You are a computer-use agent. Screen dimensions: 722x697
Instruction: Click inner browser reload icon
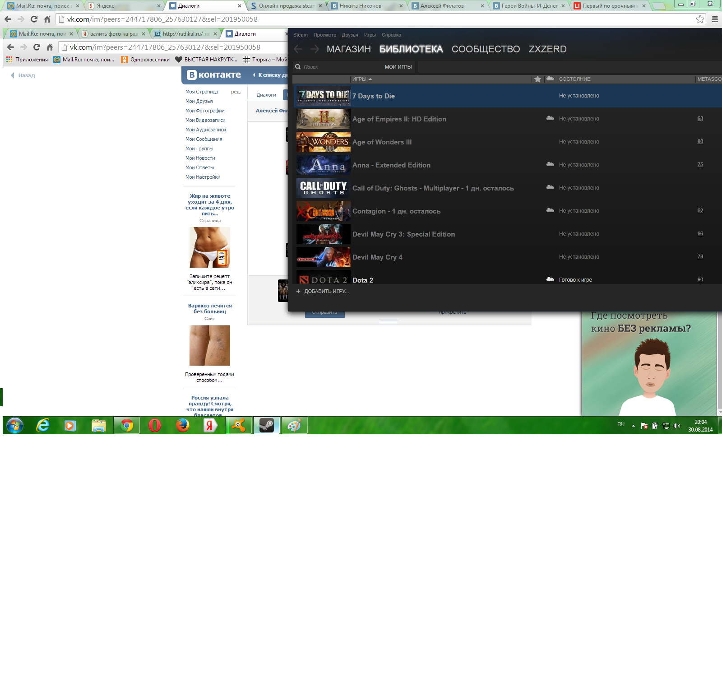point(37,47)
